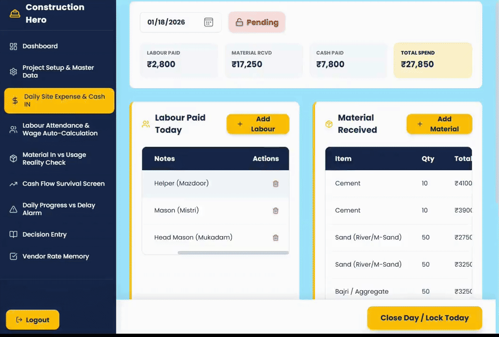Remove the Head Mason (Mukadam) entry

(275, 238)
